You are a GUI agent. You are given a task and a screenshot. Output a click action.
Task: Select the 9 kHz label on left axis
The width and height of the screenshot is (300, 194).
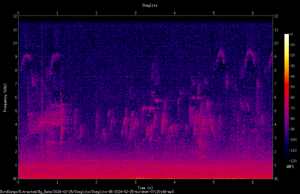[16, 57]
